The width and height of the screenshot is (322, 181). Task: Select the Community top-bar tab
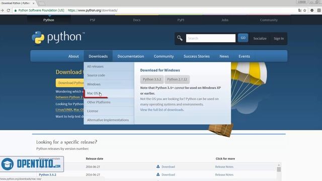[x=269, y=20]
